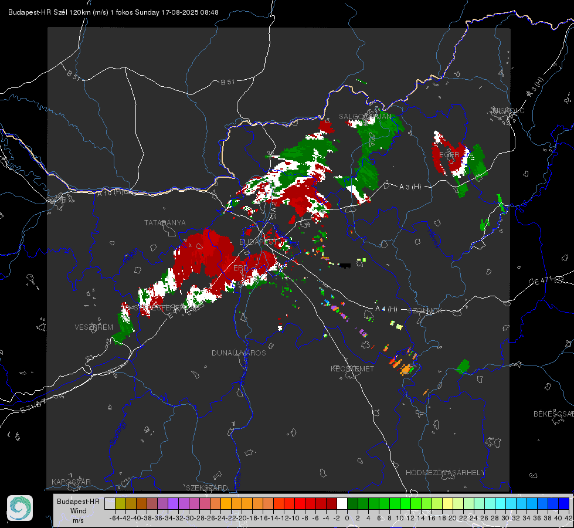Viewport: 574px width, 528px height.
Task: Click the SZOLNOK city label
Action: pos(427,311)
